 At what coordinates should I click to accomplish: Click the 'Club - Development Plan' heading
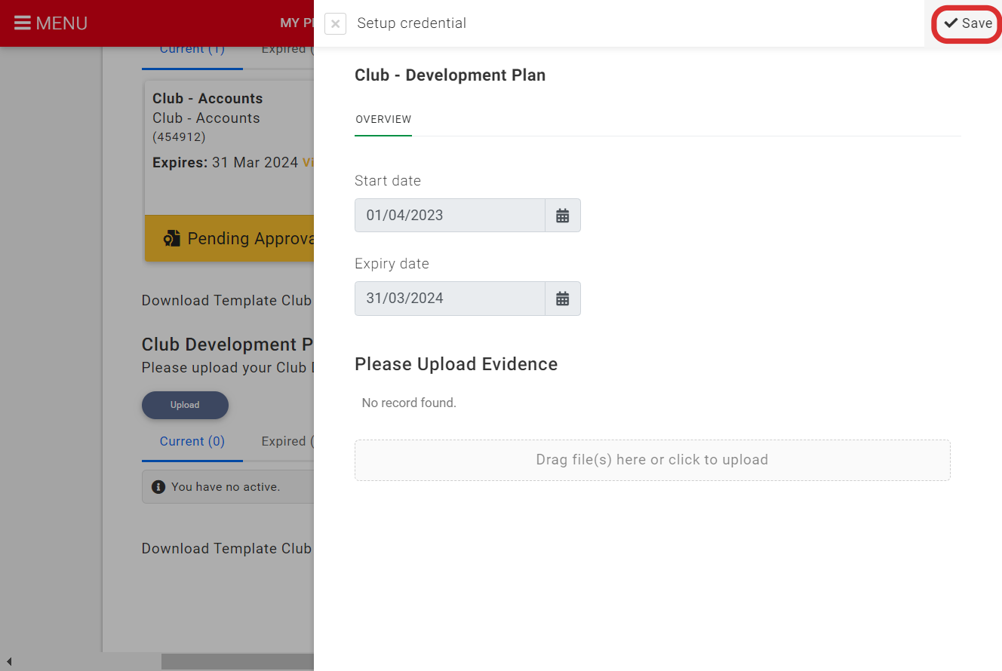click(x=450, y=75)
